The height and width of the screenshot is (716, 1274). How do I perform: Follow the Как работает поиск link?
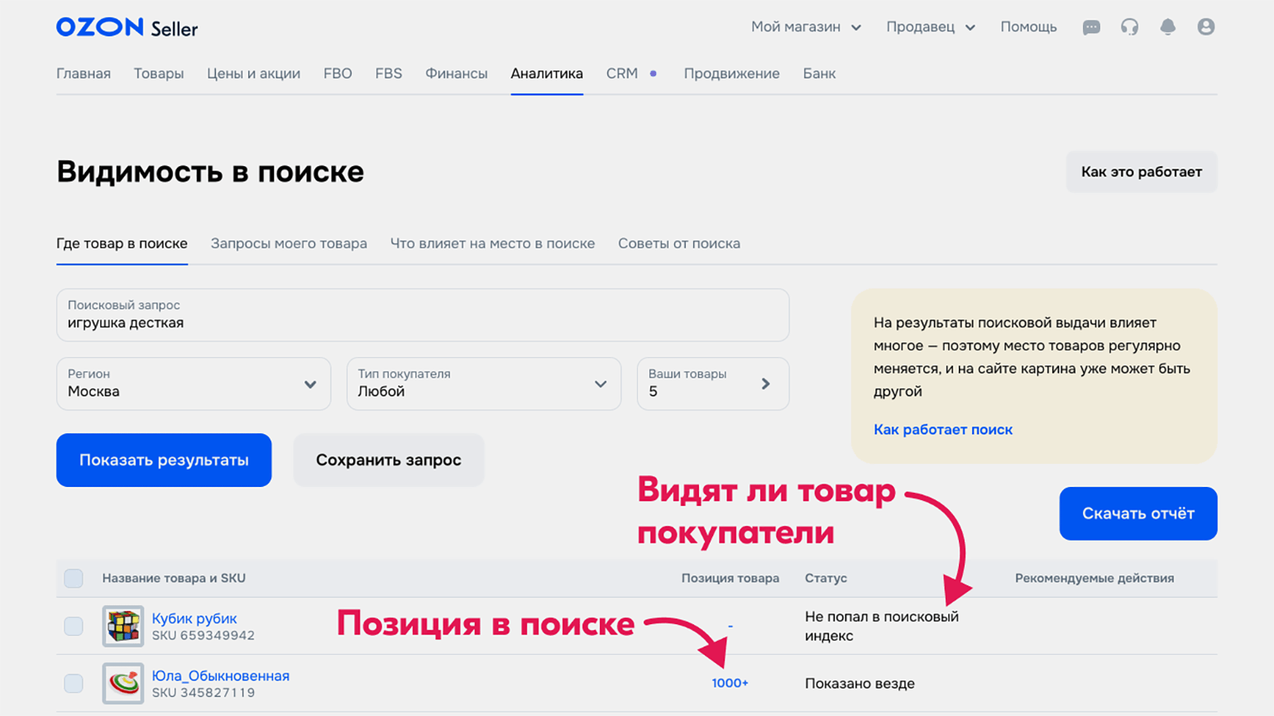click(942, 429)
